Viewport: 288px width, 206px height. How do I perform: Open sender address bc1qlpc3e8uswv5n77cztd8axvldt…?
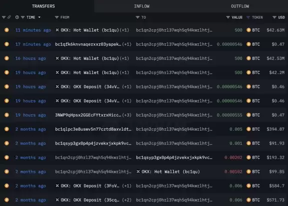[x=93, y=129]
